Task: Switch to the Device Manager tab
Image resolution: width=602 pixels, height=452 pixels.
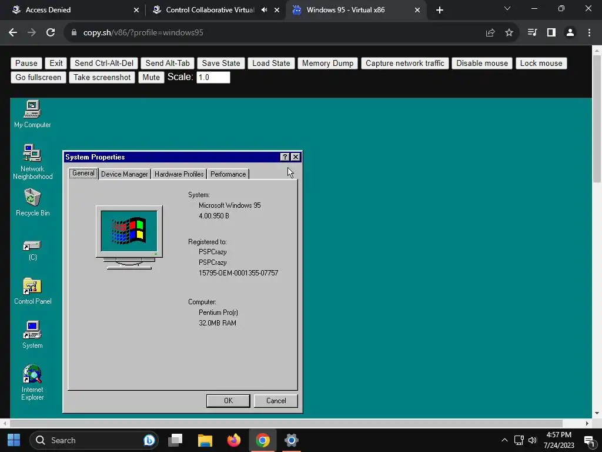Action: coord(125,174)
